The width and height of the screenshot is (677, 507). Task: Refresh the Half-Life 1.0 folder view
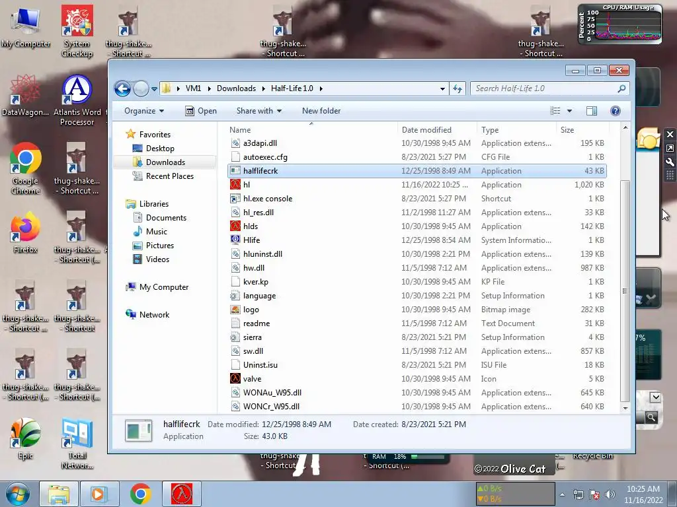tap(458, 89)
